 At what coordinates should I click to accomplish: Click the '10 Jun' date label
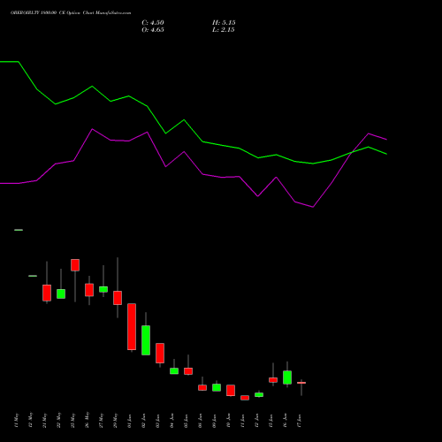coord(228,421)
